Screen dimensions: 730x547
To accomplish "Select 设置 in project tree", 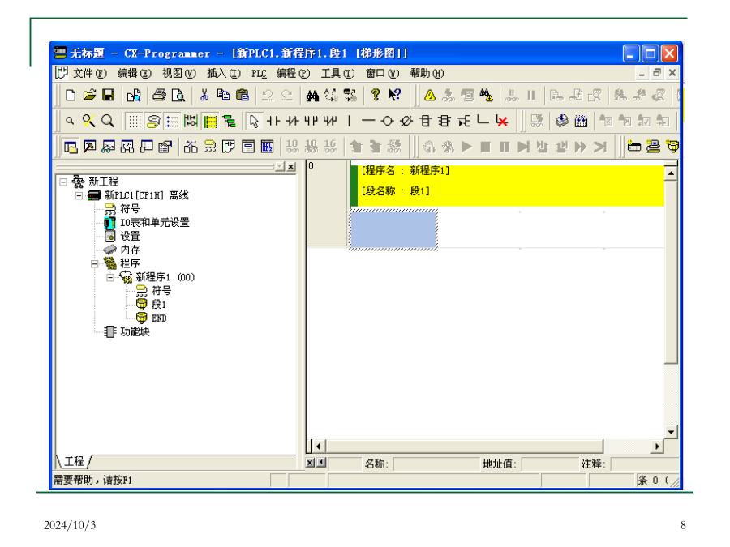I will tap(130, 237).
